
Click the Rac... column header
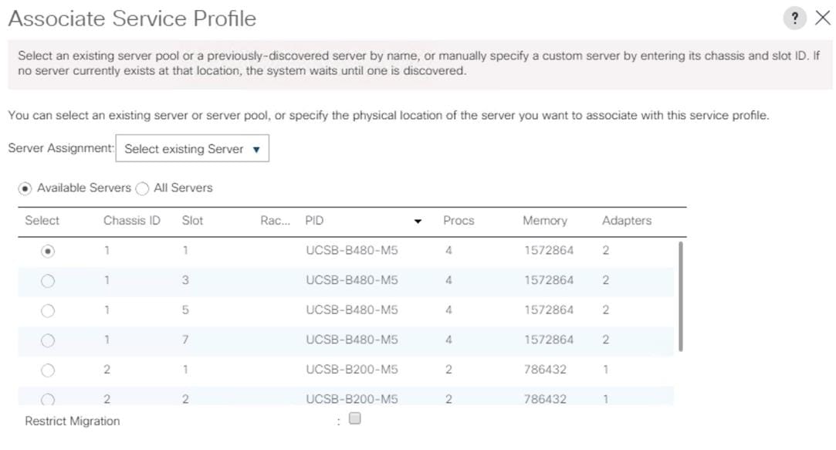coord(275,221)
